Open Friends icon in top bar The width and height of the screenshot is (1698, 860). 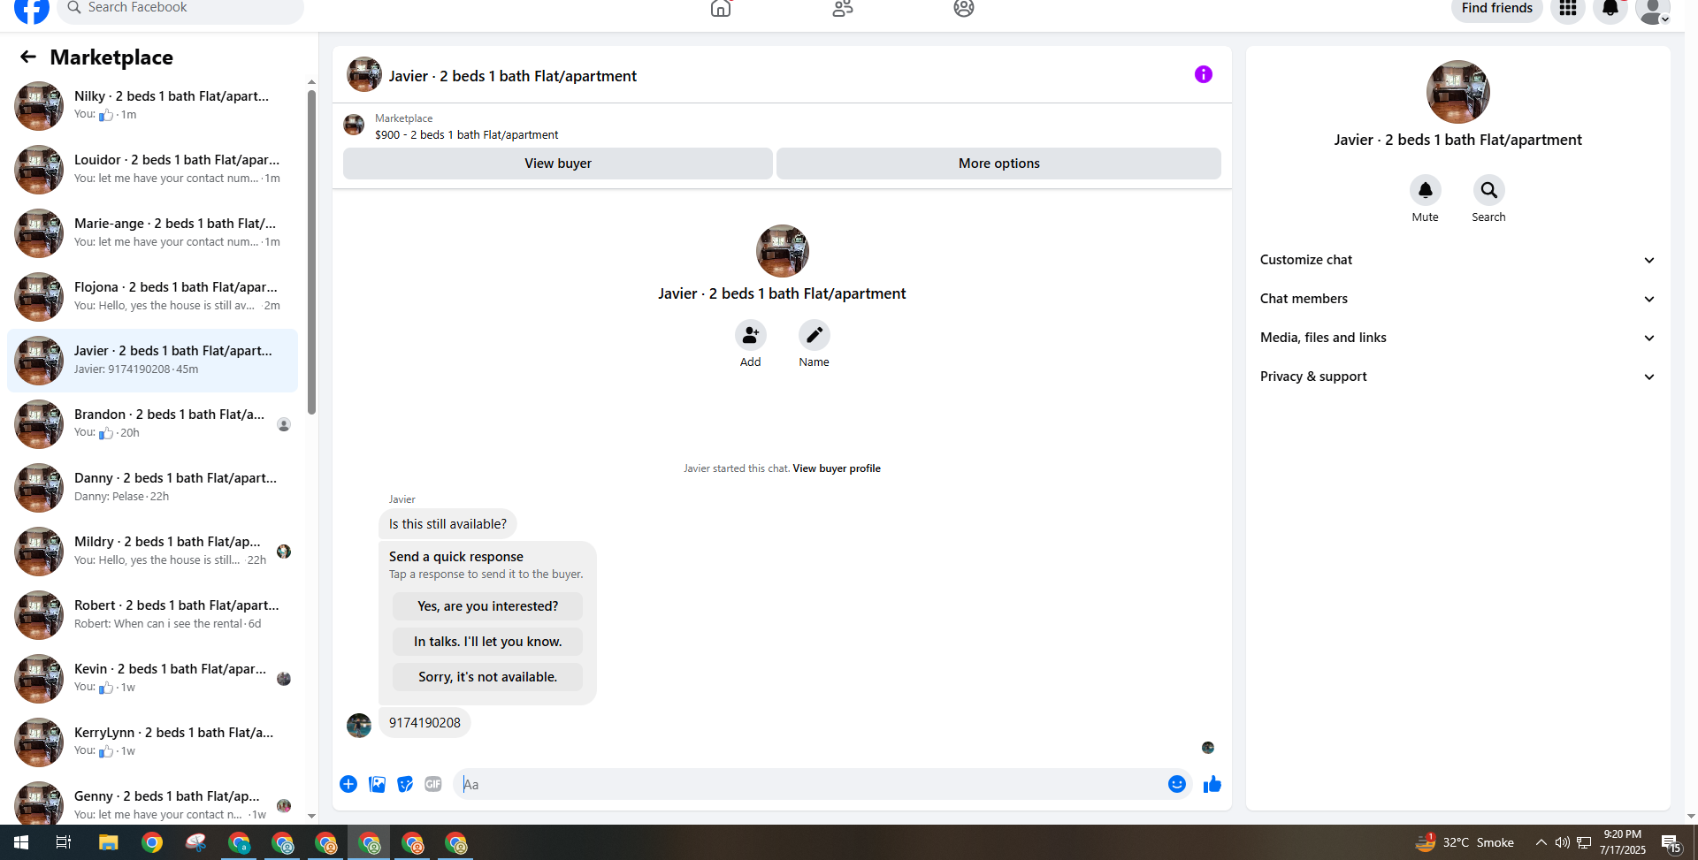pyautogui.click(x=843, y=9)
